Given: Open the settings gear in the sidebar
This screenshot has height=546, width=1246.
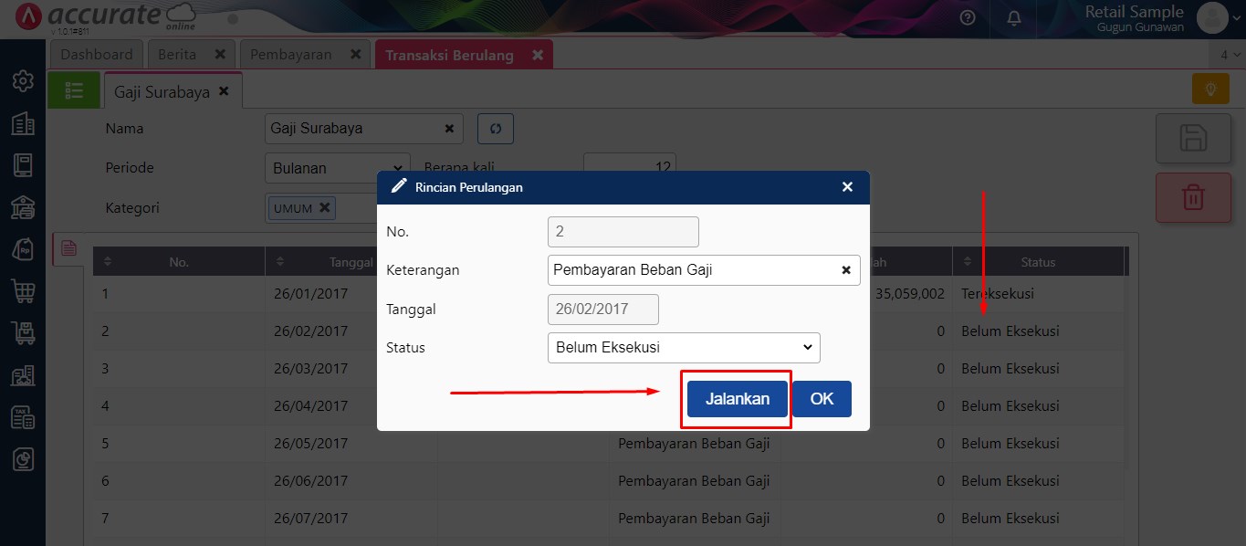Looking at the screenshot, I should point(23,81).
